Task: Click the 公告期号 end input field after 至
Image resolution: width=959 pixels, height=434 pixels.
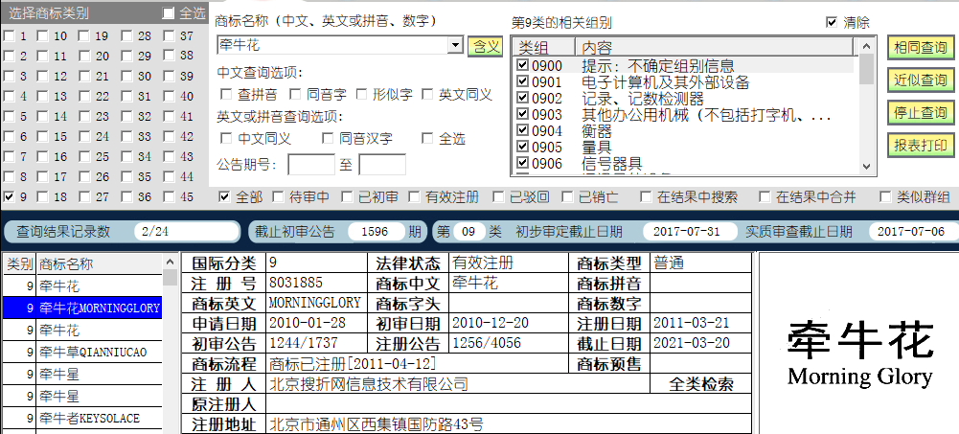Action: (382, 165)
